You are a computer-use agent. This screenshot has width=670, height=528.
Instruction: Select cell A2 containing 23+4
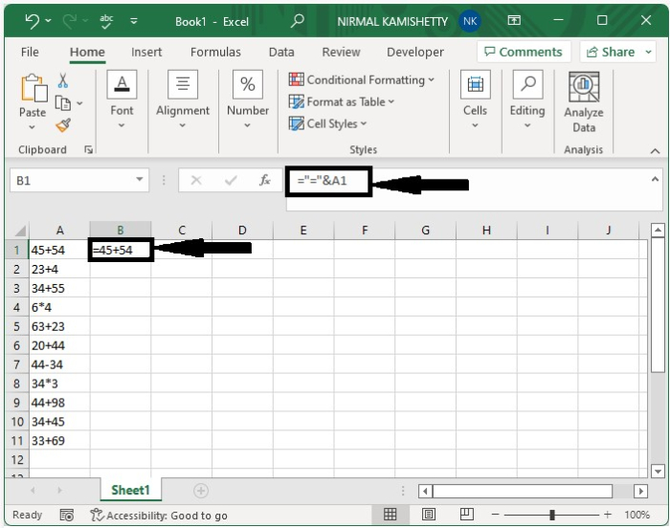click(x=59, y=270)
